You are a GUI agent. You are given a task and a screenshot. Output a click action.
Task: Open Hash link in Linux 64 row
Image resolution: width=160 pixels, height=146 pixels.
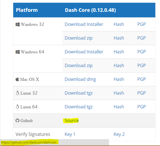[119, 107]
